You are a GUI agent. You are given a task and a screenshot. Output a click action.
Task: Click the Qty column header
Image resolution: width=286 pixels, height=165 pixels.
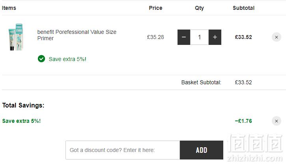click(199, 8)
